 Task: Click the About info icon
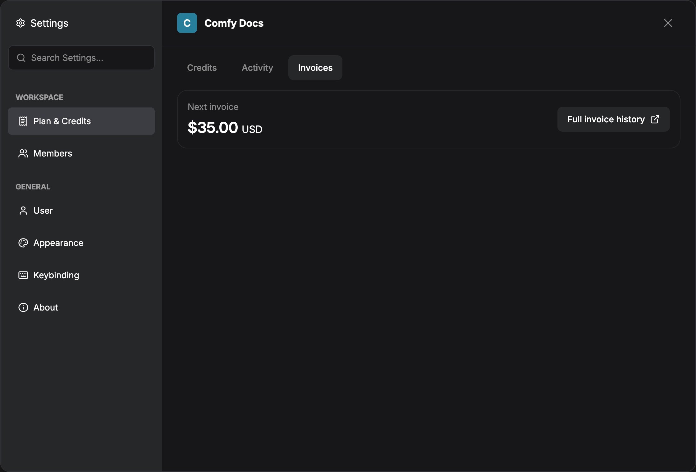coord(23,307)
